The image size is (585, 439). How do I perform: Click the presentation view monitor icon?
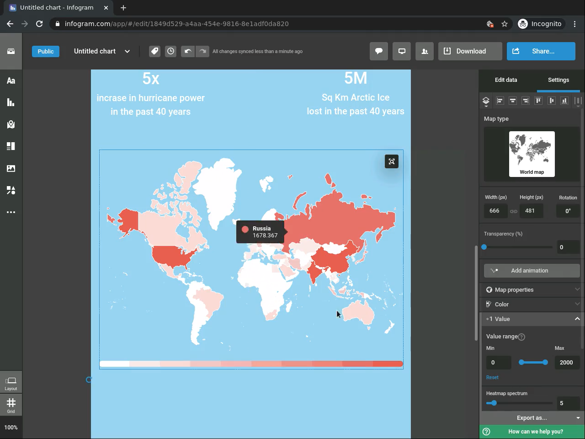pyautogui.click(x=402, y=51)
